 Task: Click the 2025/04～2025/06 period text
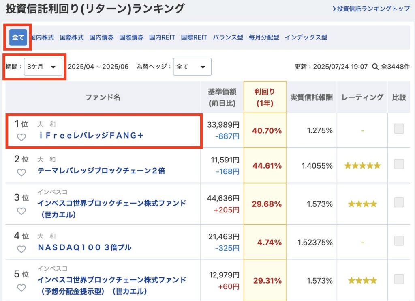pyautogui.click(x=98, y=67)
